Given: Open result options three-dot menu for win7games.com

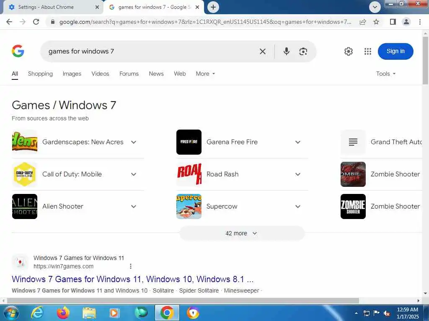Looking at the screenshot, I should pyautogui.click(x=131, y=266).
